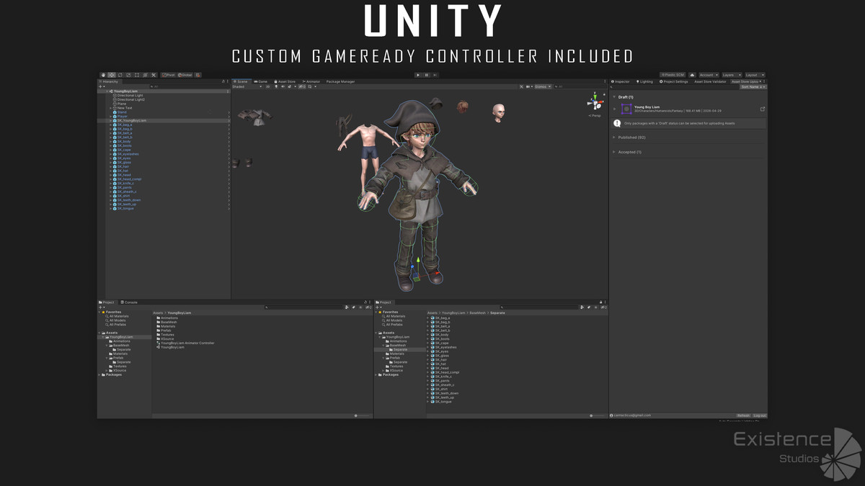Click BaseMesh in the right Project breadcrumb
The width and height of the screenshot is (865, 486).
pos(477,312)
